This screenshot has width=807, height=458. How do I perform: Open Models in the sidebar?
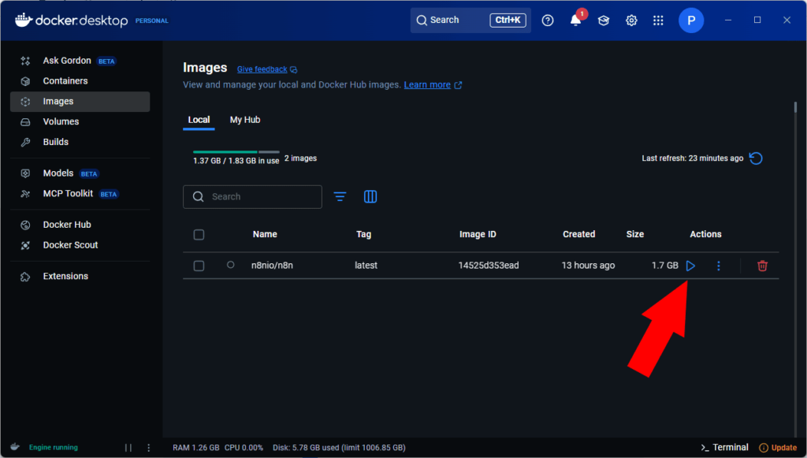80,173
